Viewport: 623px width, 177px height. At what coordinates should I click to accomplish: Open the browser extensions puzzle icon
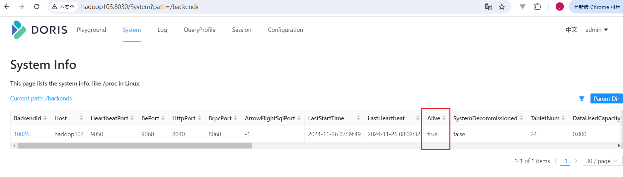click(x=538, y=7)
